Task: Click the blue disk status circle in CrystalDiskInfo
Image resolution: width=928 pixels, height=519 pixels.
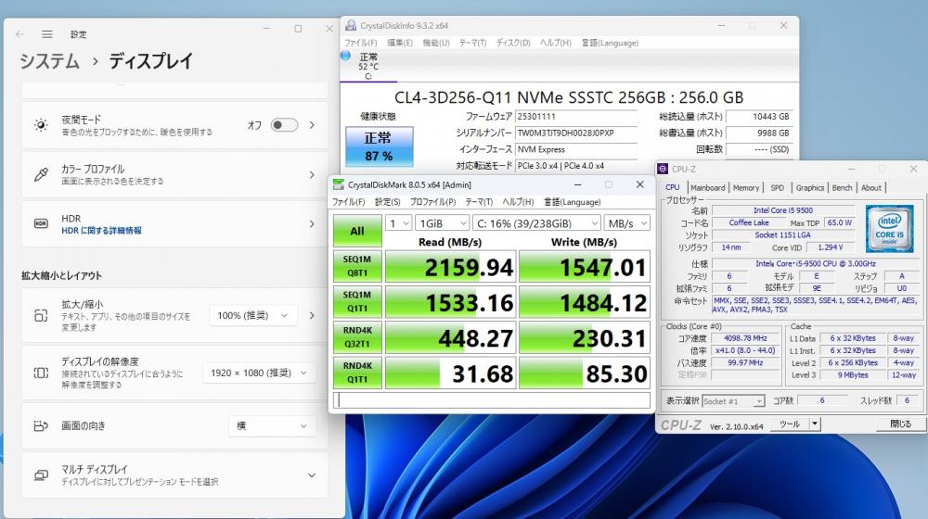Action: tap(345, 57)
